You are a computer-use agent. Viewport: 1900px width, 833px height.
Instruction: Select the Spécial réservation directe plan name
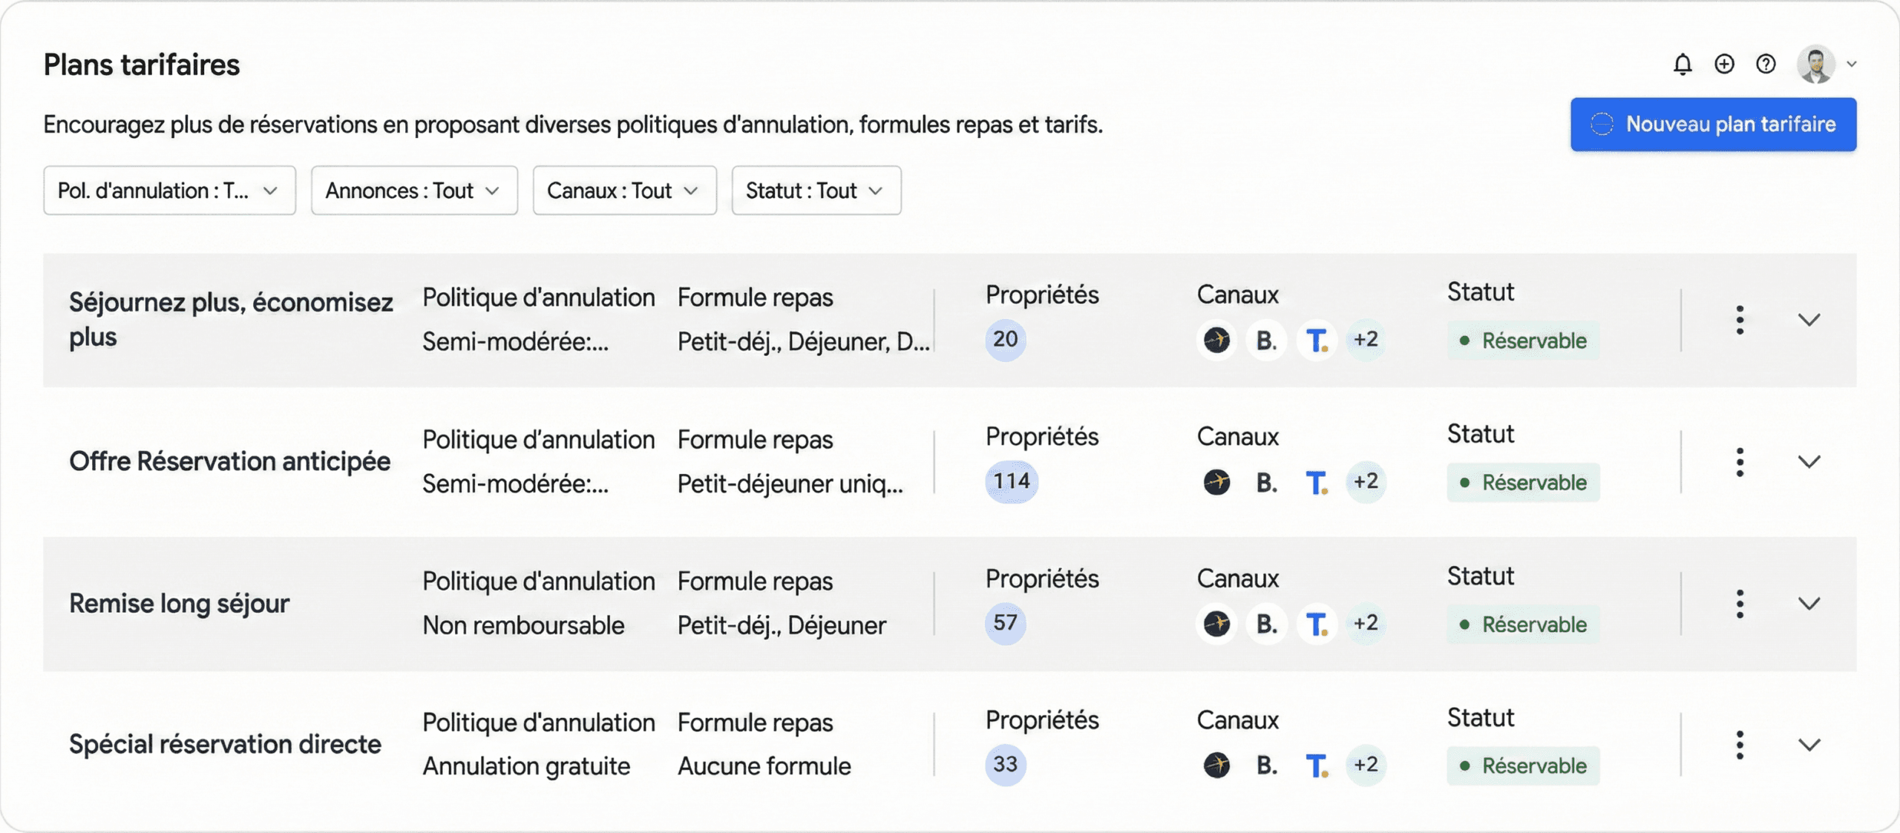coord(225,744)
